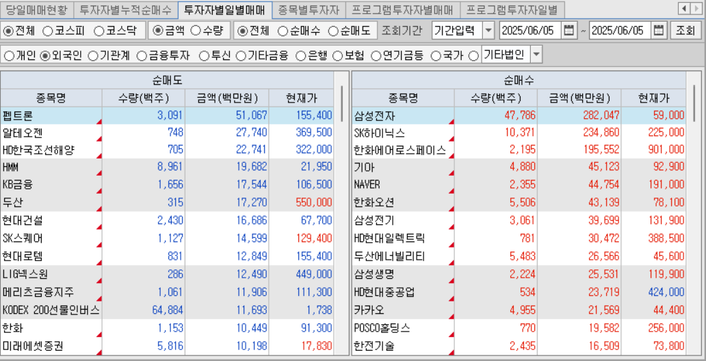Screen dimensions: 706x361
Task: Open the 기간입력 period dropdown
Action: pyautogui.click(x=488, y=31)
